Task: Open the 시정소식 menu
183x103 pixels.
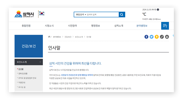Action: click(49, 26)
